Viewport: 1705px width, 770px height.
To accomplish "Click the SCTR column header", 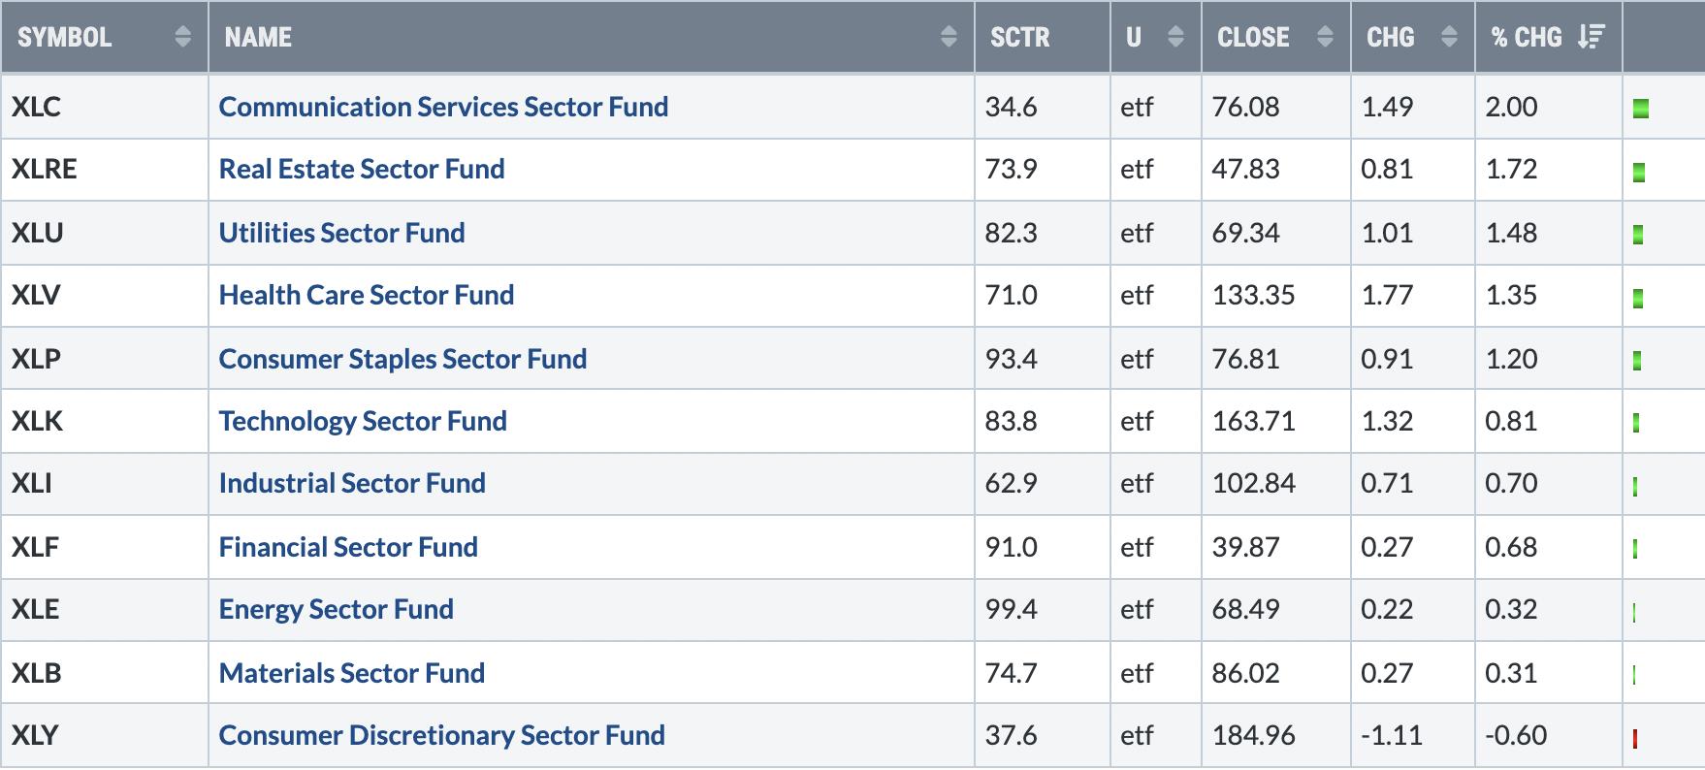I will pos(1019,37).
